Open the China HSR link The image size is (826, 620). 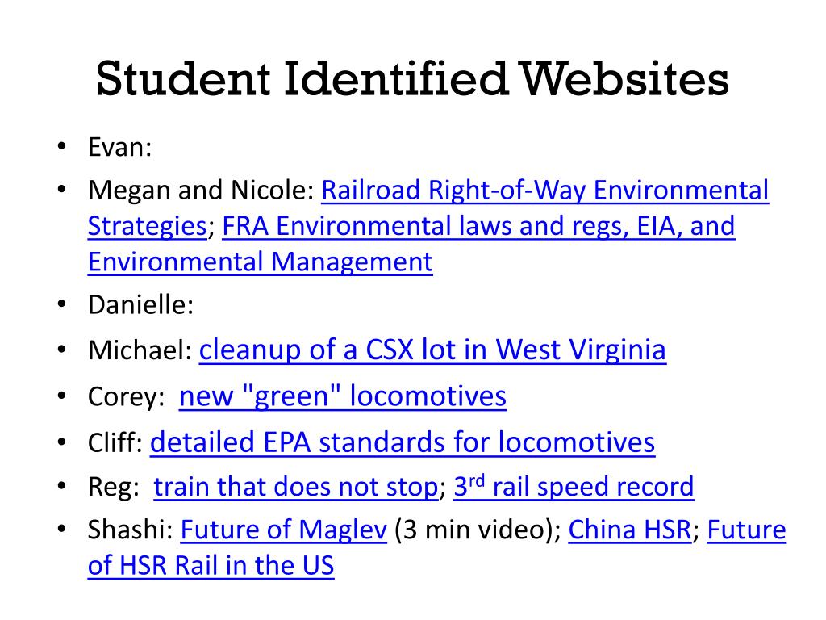(x=629, y=530)
